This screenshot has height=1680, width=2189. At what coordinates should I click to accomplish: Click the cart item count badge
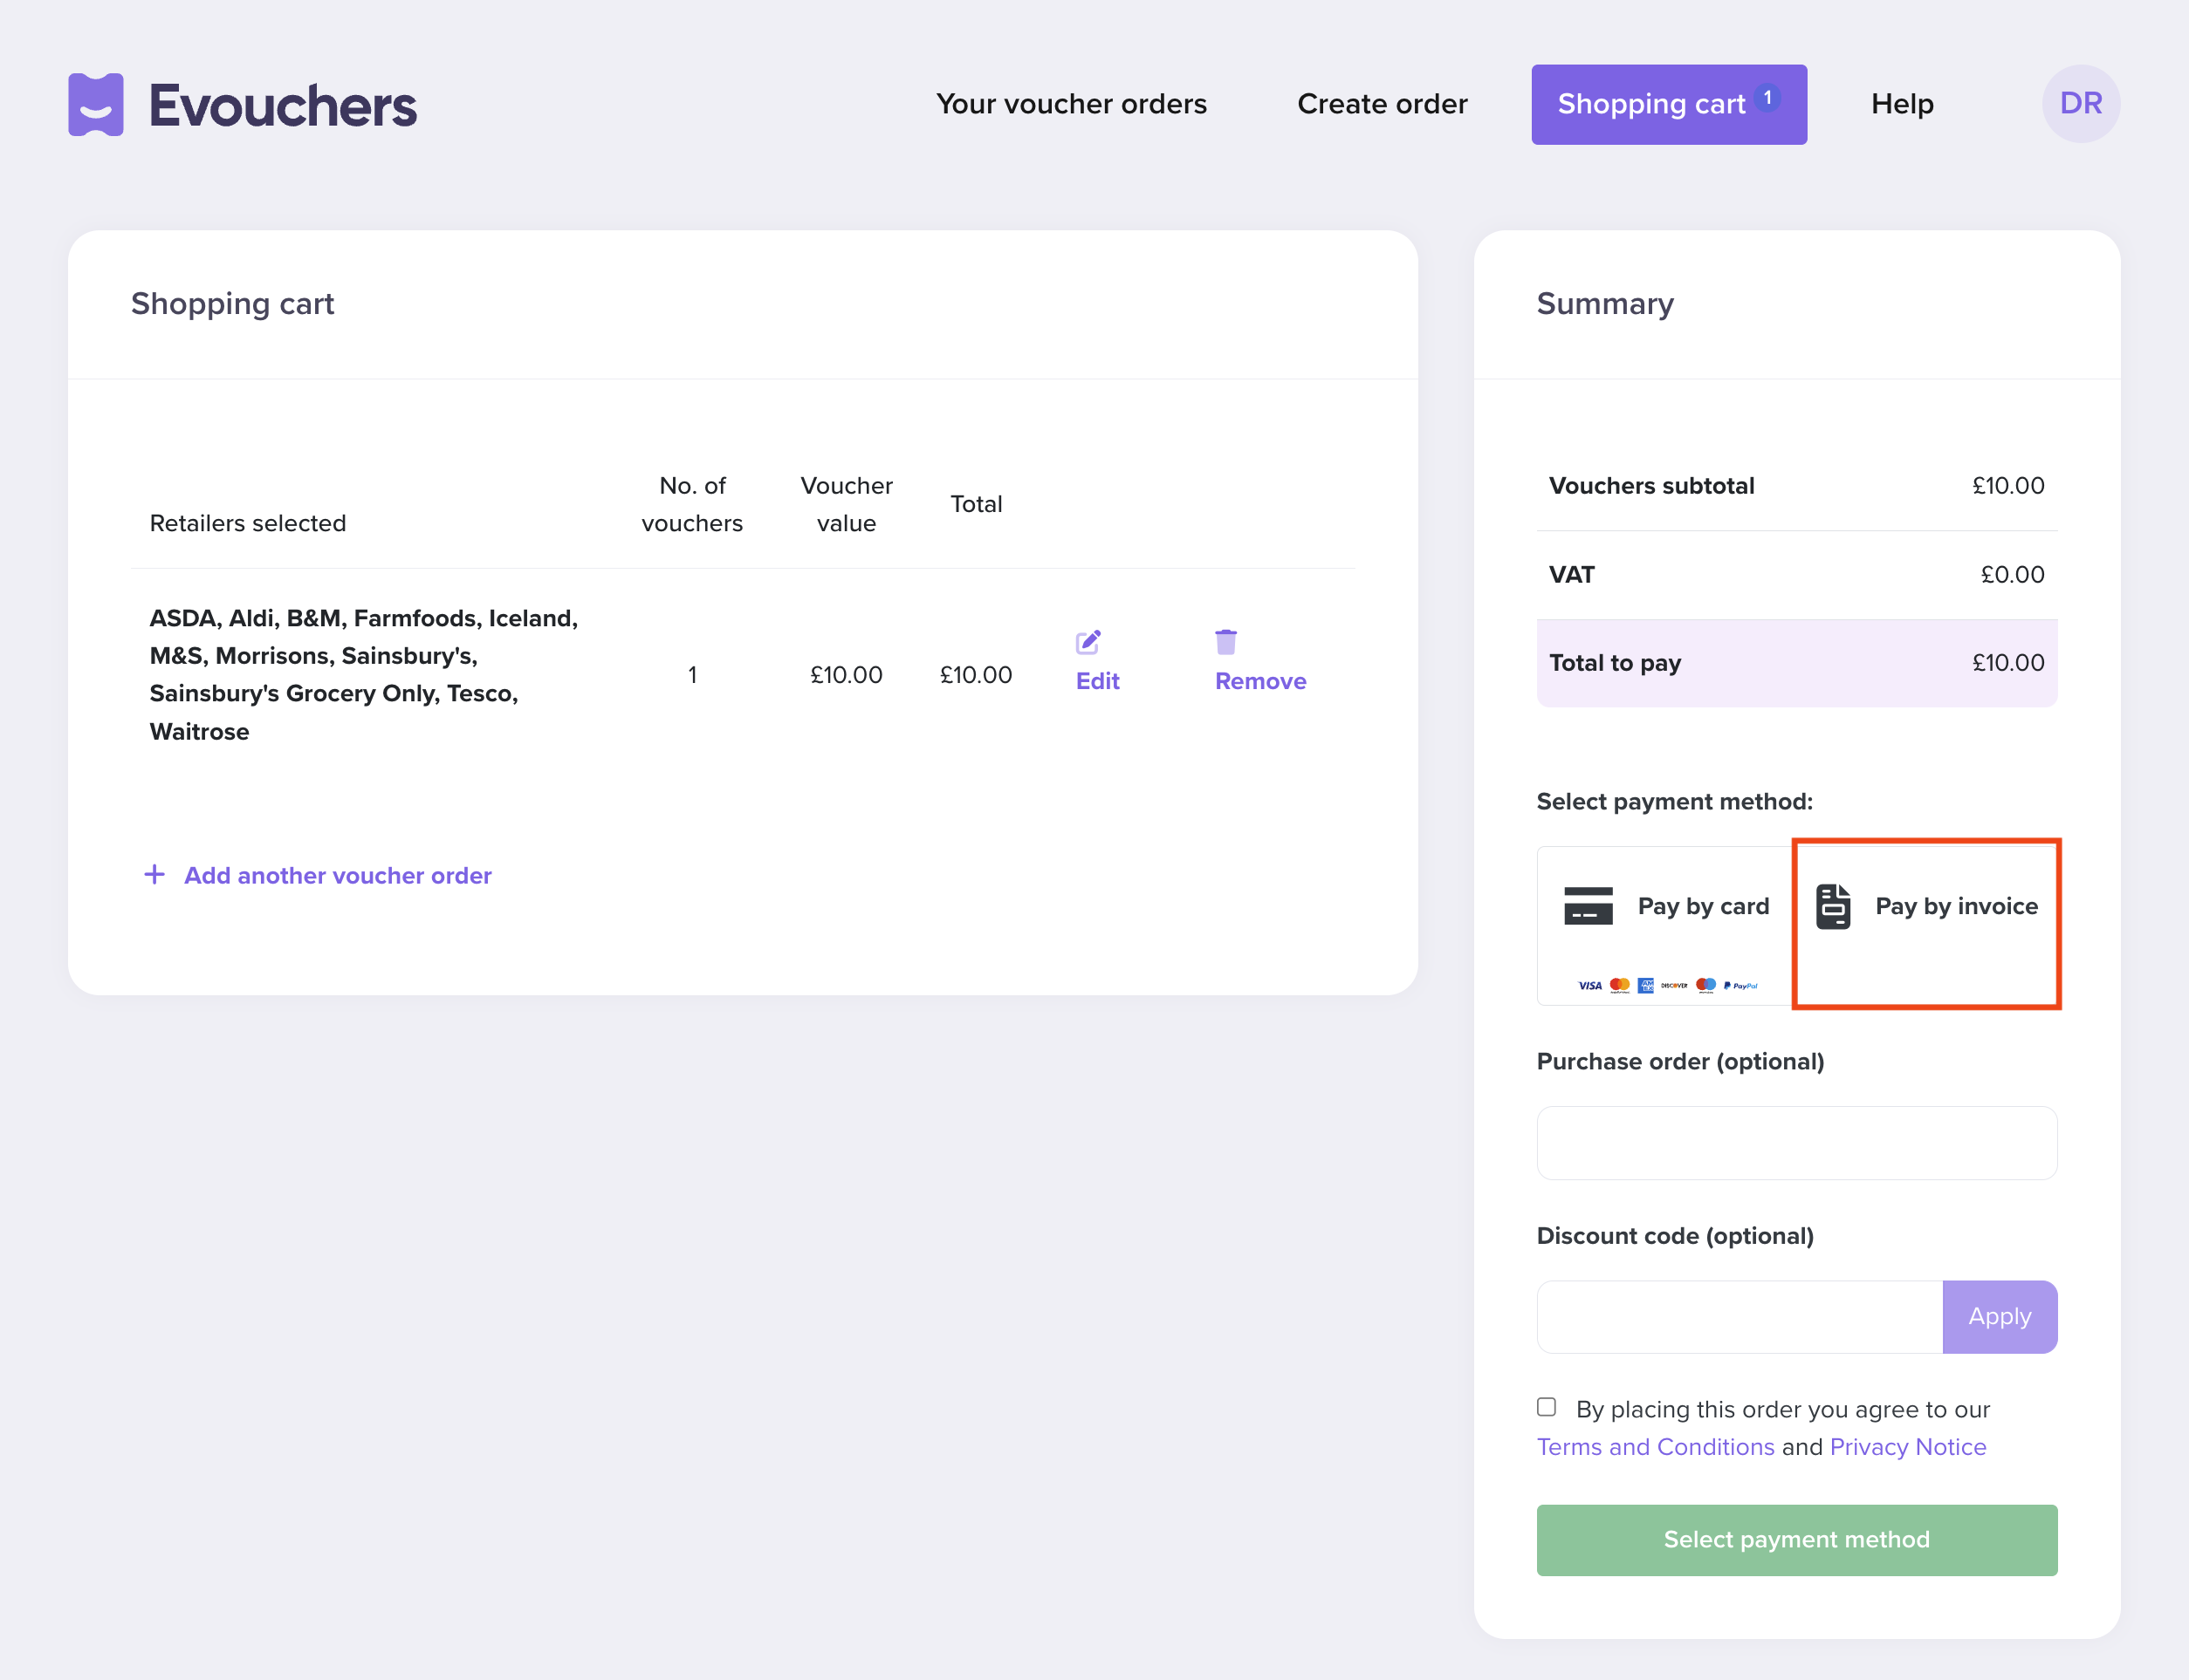pos(1767,98)
